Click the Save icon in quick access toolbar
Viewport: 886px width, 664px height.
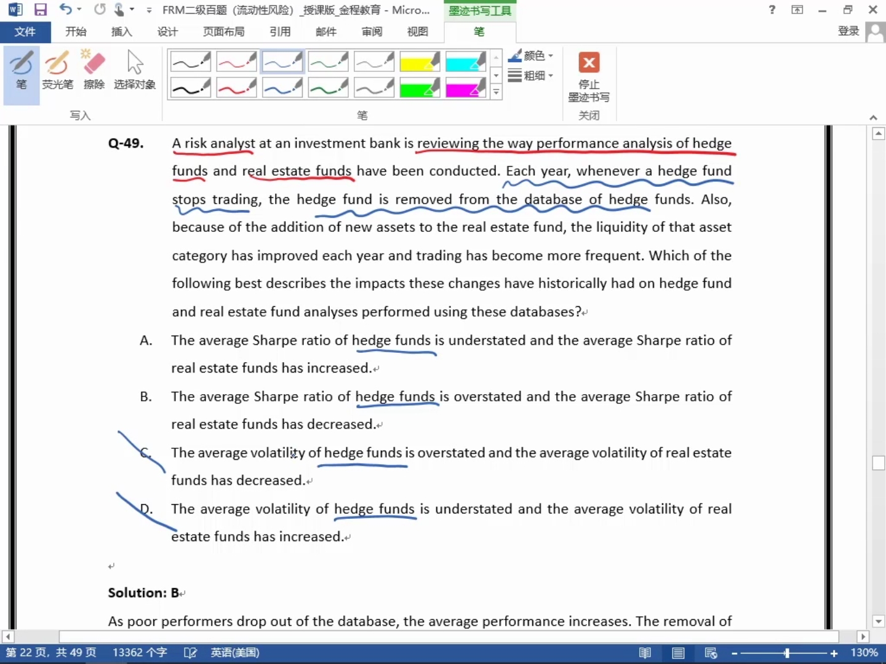pos(41,10)
